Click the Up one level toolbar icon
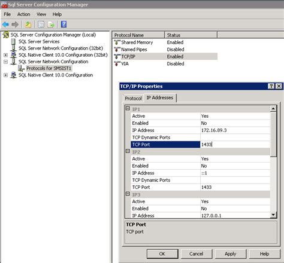Viewport: 284px width, 263px height. [x=28, y=25]
